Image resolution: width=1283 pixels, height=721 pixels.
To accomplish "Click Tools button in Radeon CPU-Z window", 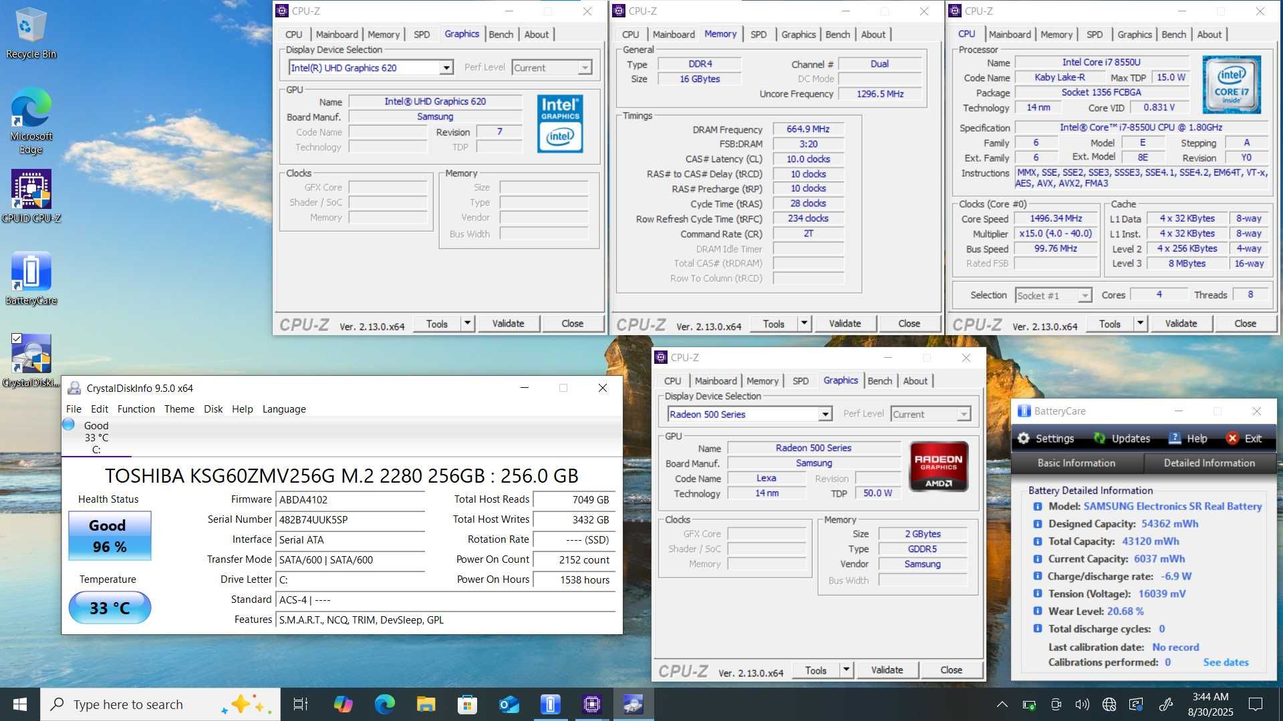I will coord(815,670).
